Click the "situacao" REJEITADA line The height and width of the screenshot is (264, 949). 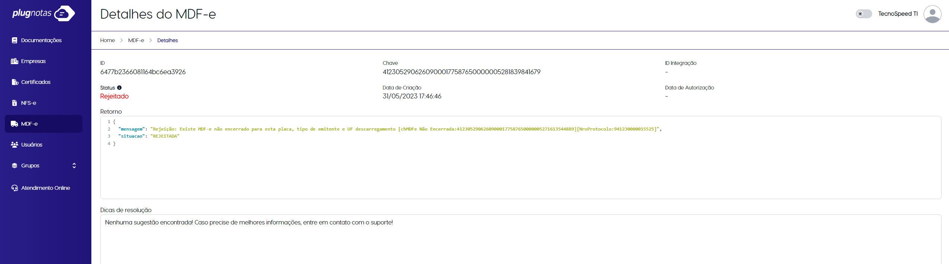tap(149, 136)
